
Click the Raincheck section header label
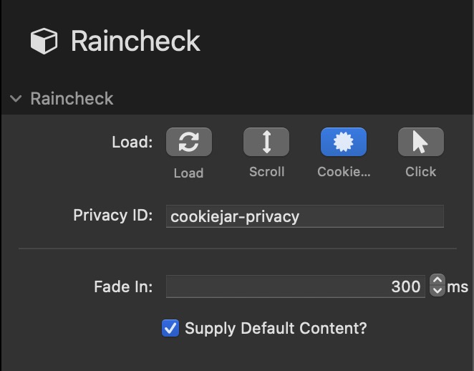tap(72, 99)
